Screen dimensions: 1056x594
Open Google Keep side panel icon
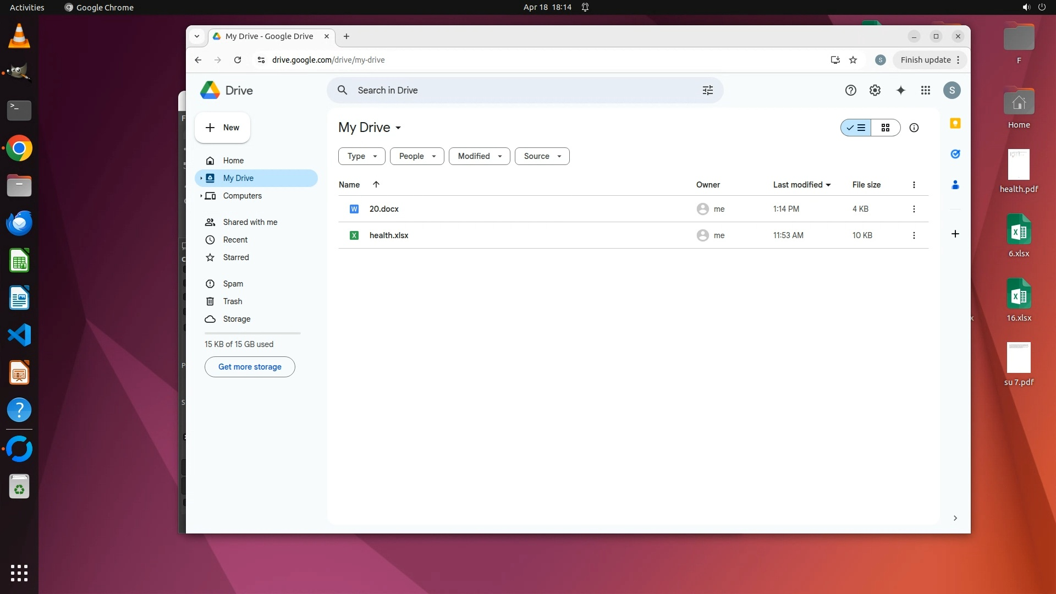[955, 123]
